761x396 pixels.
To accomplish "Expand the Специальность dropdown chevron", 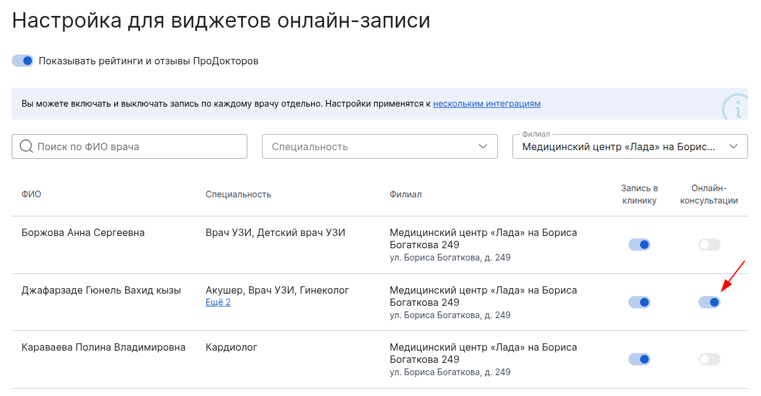I will coord(482,147).
